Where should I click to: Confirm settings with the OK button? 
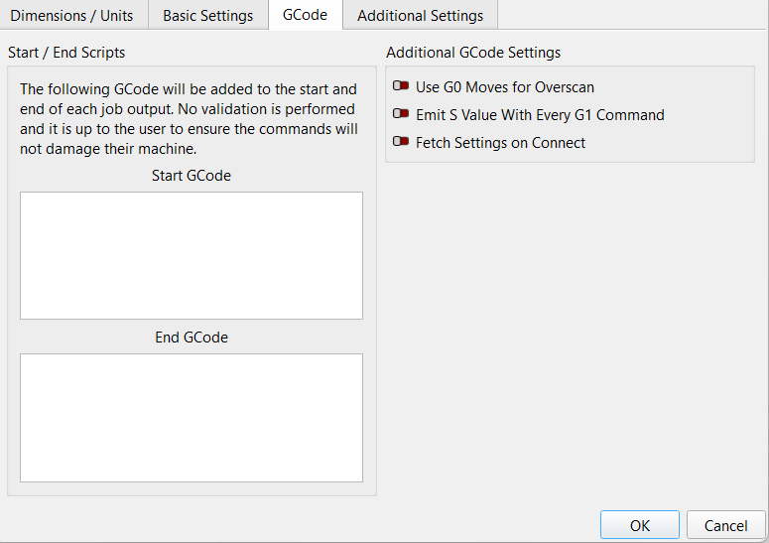point(640,525)
